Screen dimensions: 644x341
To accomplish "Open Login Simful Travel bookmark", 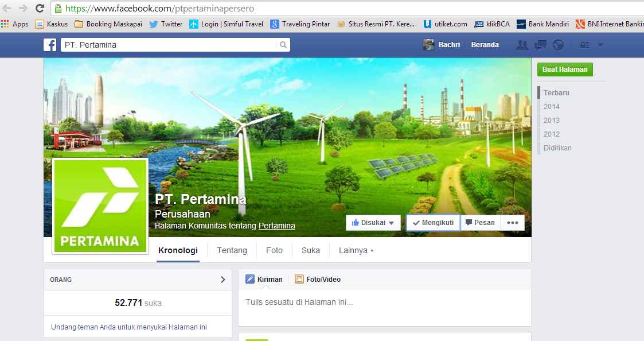I will pos(227,24).
